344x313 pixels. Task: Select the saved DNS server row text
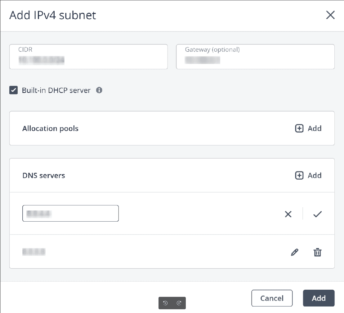click(x=34, y=252)
